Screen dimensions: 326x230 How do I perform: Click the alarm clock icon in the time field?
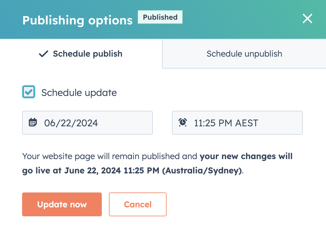tap(183, 122)
